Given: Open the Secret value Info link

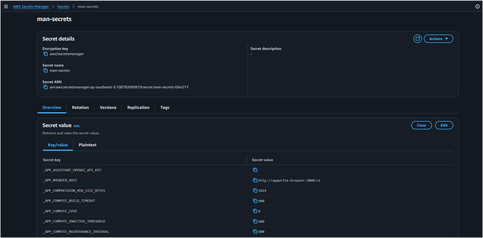Looking at the screenshot, I should coord(77,126).
